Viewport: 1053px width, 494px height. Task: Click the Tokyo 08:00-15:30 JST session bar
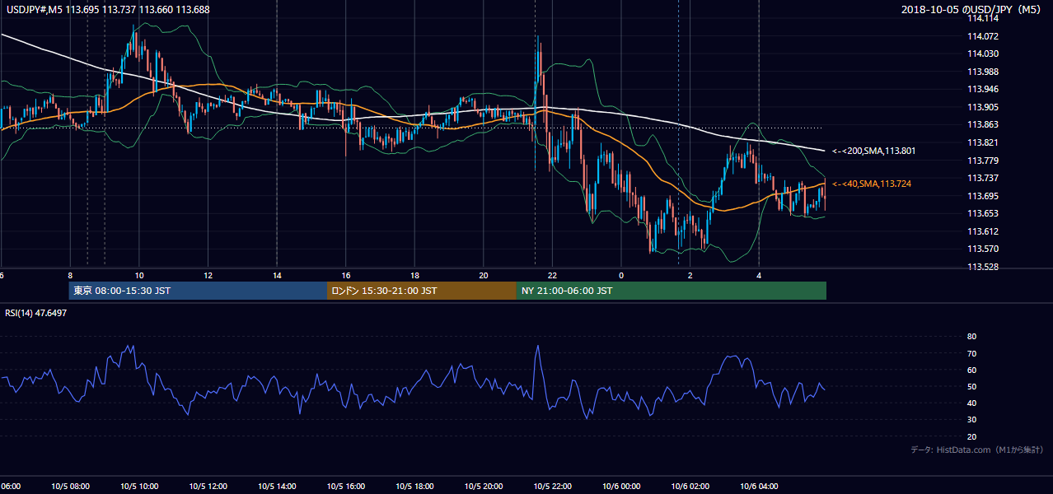point(199,291)
